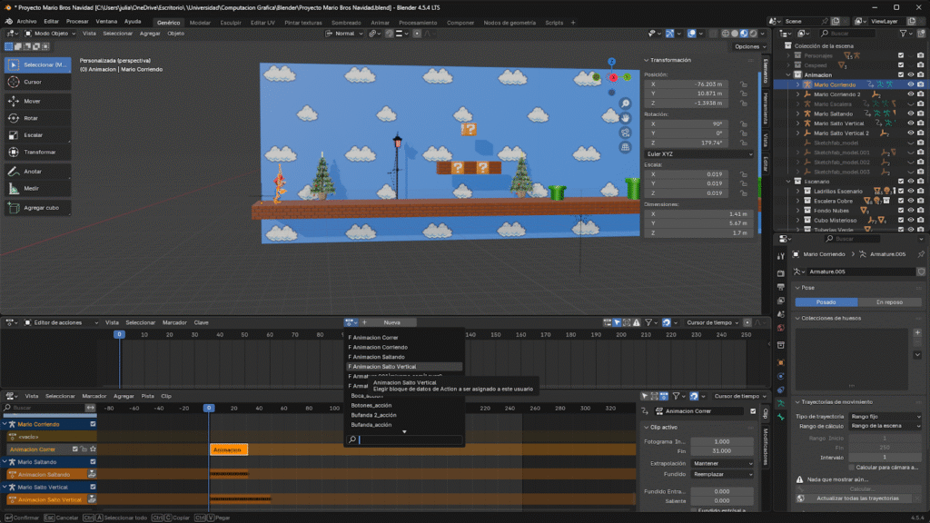Viewport: 930px width, 523px height.
Task: Open the Euler XYZ rotation mode dropdown
Action: click(x=699, y=154)
